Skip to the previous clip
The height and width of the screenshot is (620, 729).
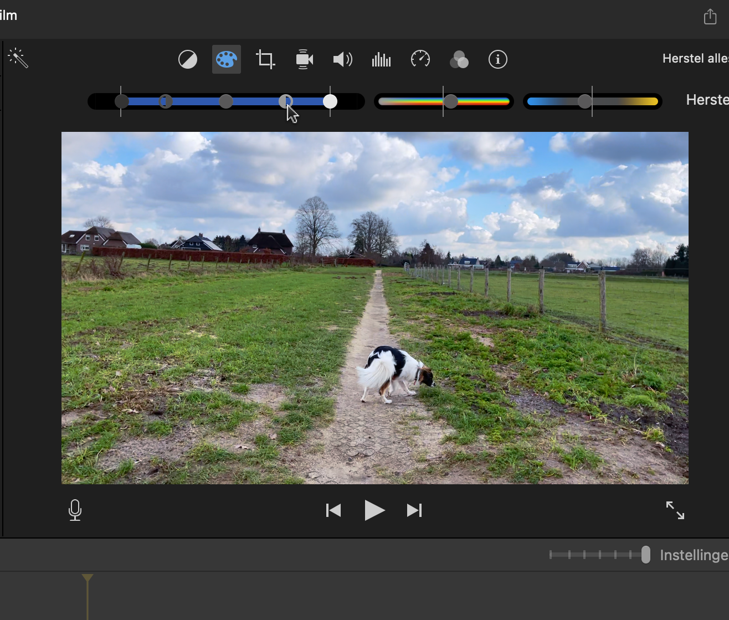pos(333,510)
